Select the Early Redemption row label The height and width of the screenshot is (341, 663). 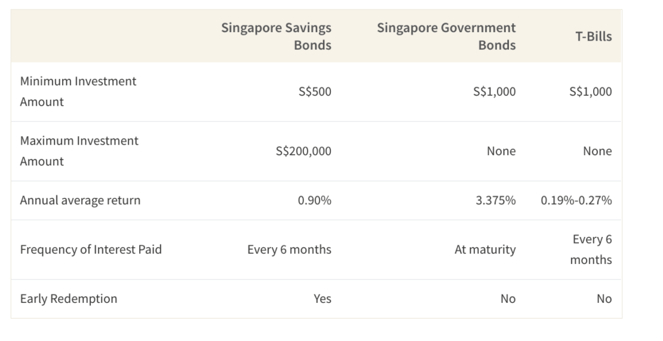69,299
